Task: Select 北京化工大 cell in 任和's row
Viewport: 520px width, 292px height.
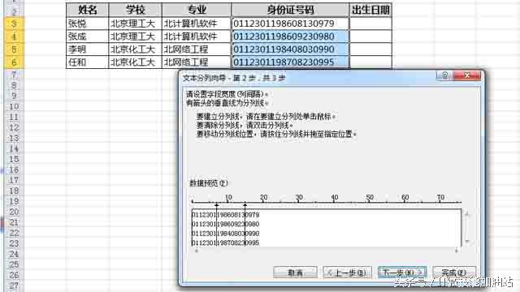Action: (136, 62)
